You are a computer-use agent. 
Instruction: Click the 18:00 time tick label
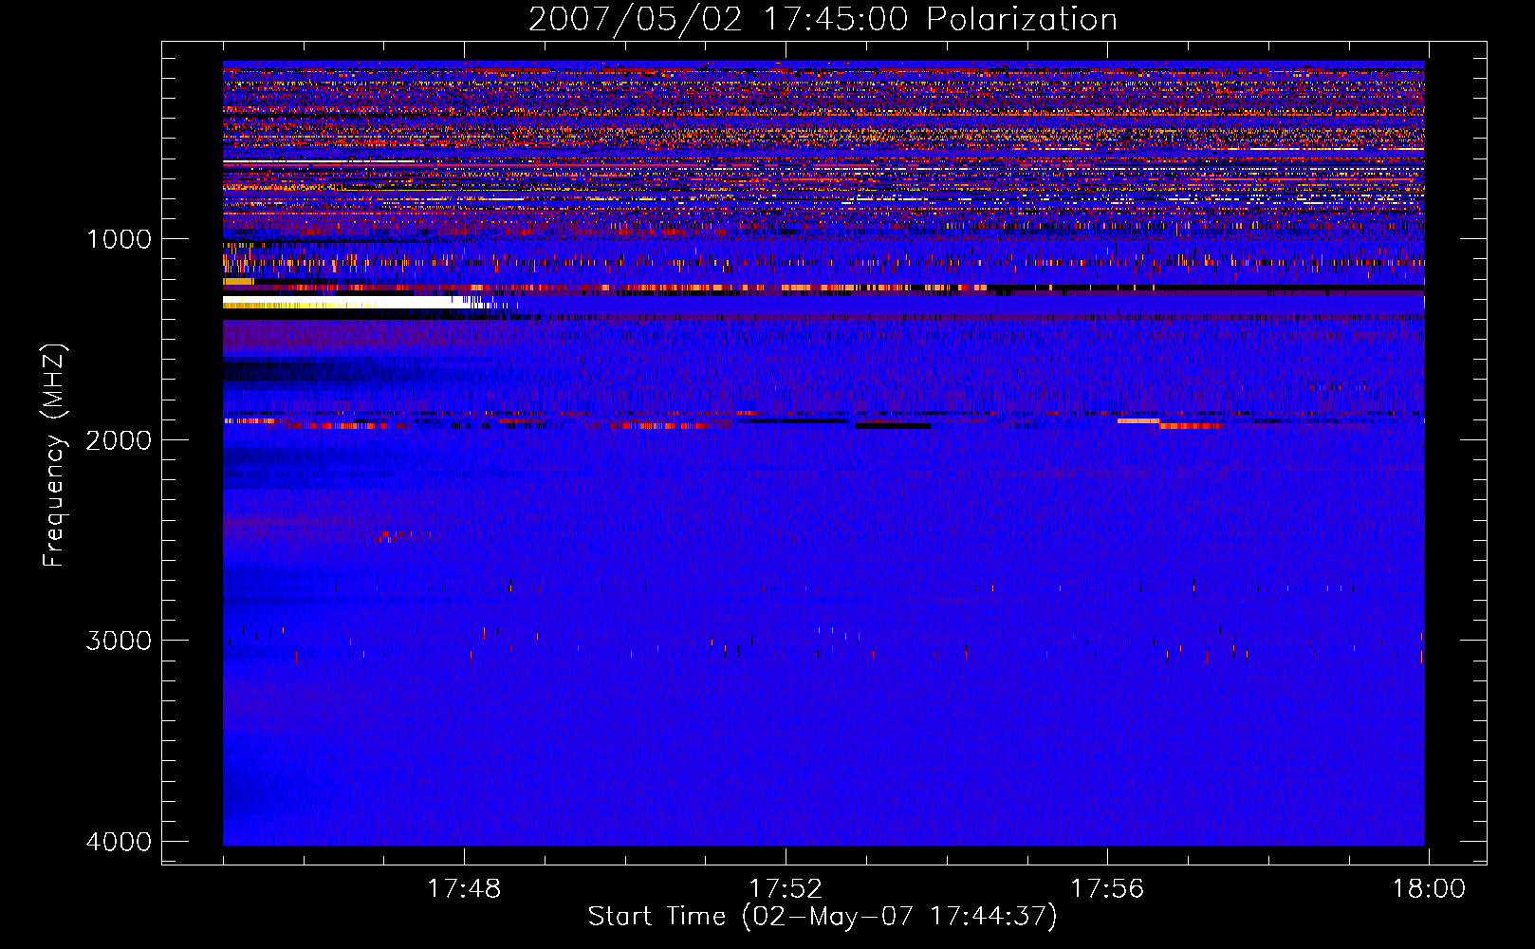1429,889
